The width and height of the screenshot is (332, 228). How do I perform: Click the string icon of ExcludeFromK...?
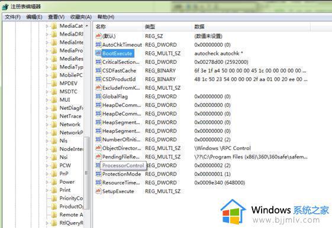coord(98,87)
